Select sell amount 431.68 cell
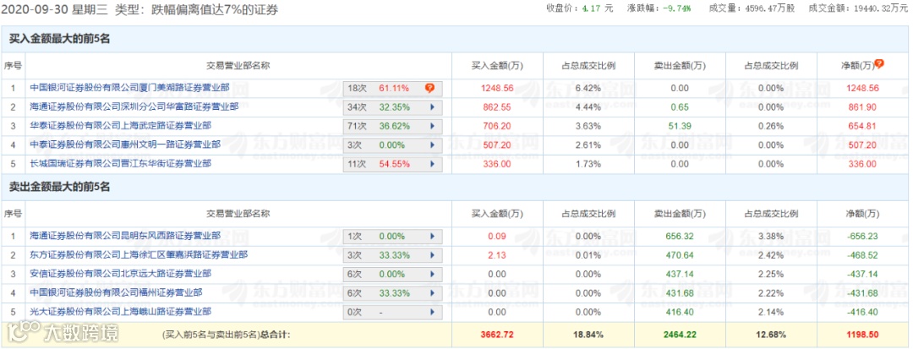 (x=680, y=293)
